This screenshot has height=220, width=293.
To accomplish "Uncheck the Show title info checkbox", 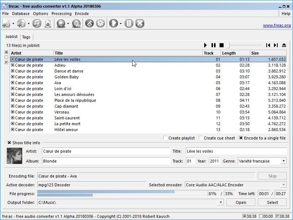I will [9, 143].
